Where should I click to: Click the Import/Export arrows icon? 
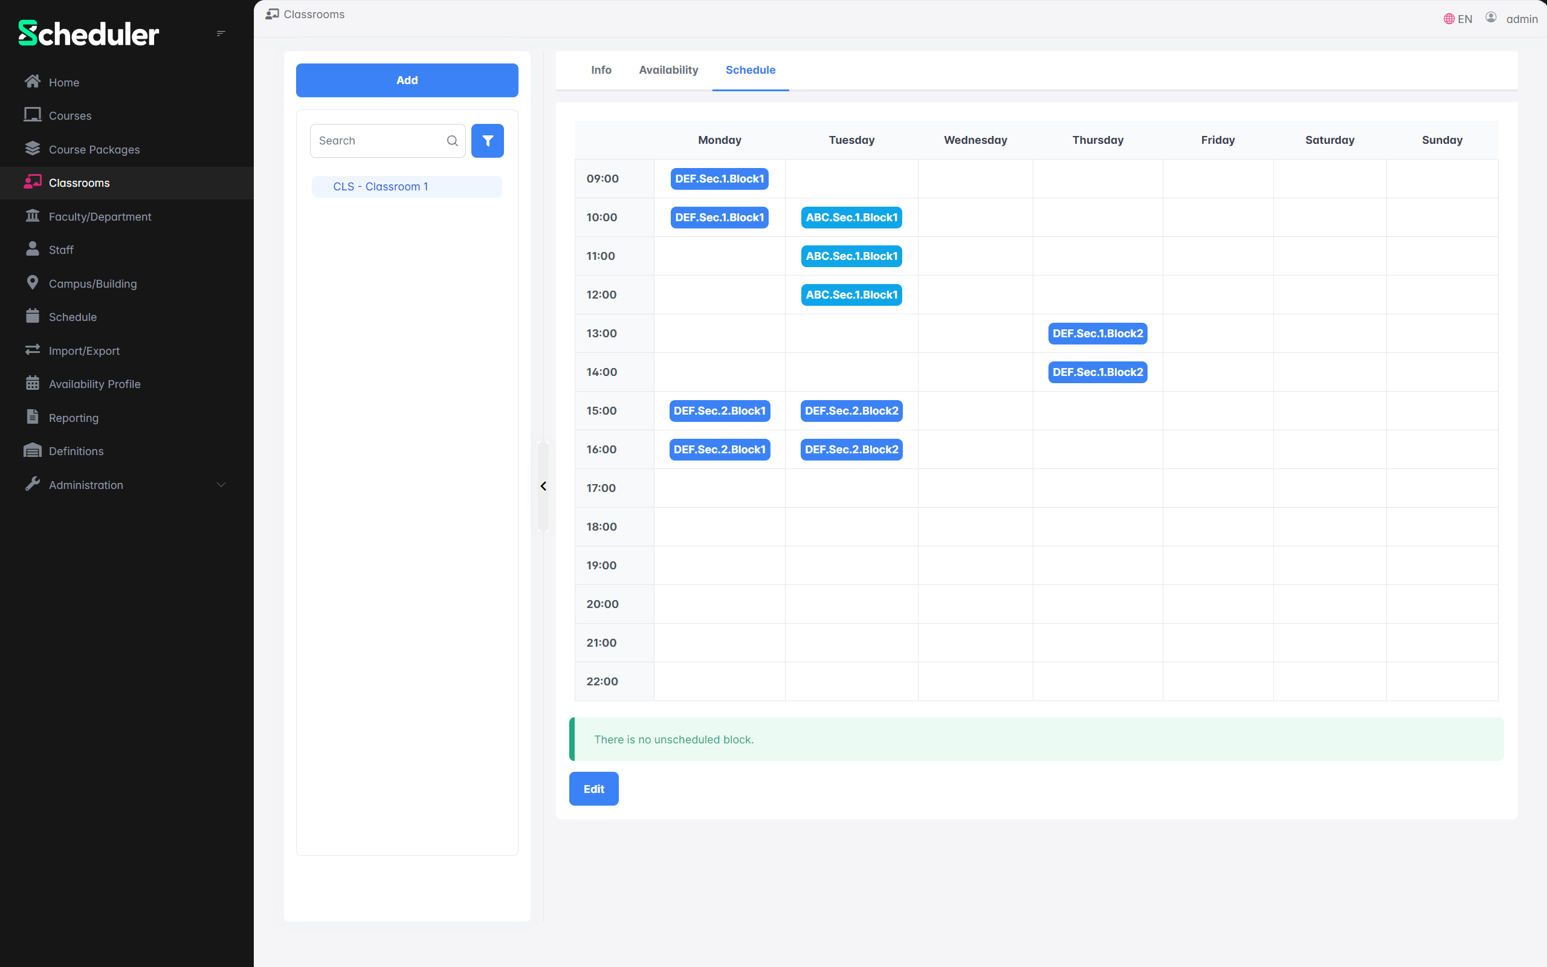pos(33,350)
